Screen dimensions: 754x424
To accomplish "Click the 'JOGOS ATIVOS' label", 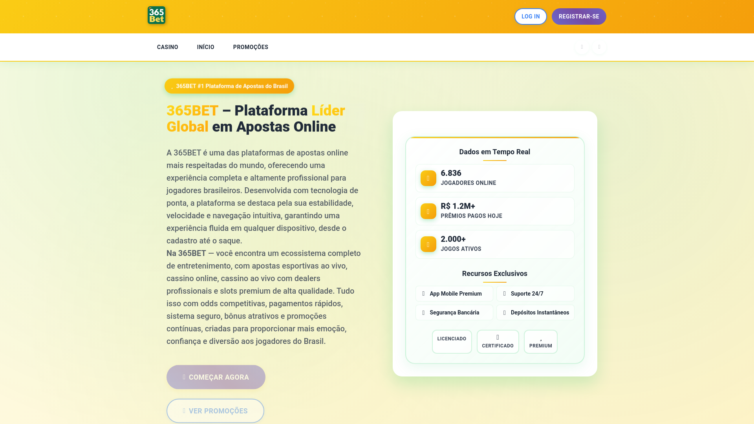I will point(461,249).
